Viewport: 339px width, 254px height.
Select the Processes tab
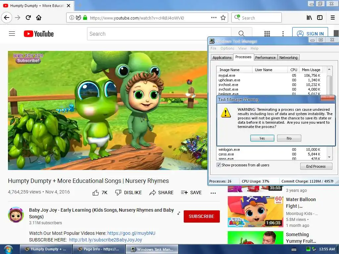click(243, 57)
